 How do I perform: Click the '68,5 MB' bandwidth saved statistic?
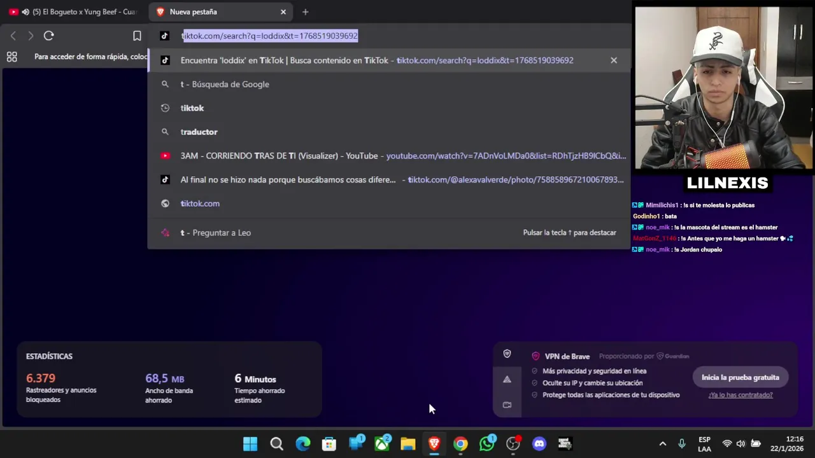click(164, 378)
